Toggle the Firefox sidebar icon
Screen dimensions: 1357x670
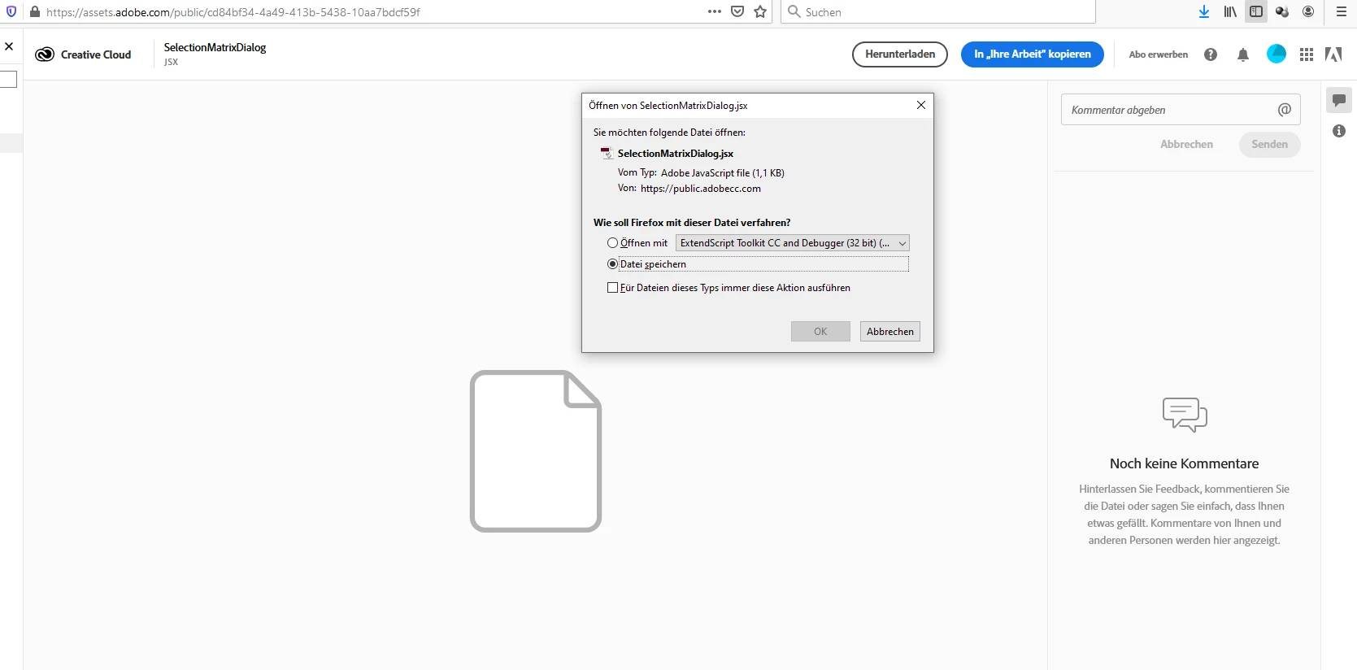coord(1256,11)
